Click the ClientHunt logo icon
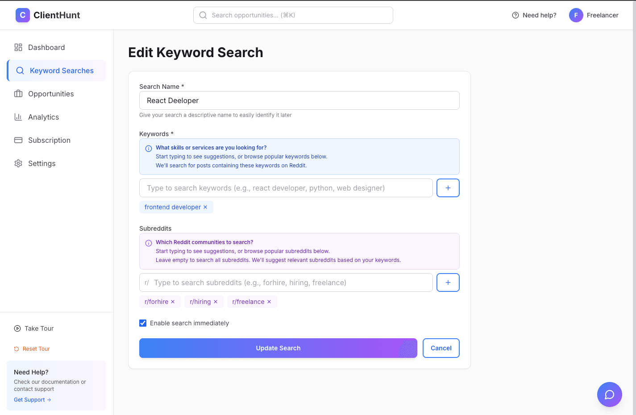 pyautogui.click(x=22, y=15)
